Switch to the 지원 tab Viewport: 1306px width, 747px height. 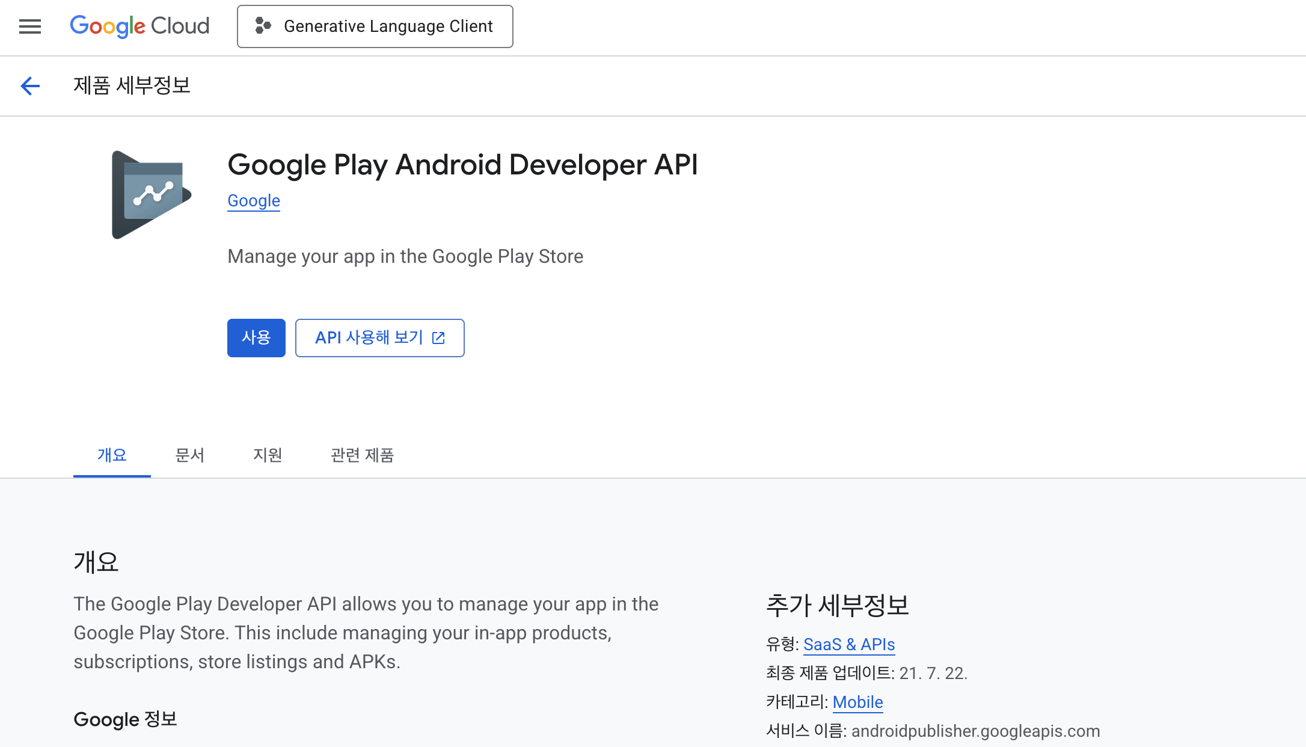click(x=268, y=455)
